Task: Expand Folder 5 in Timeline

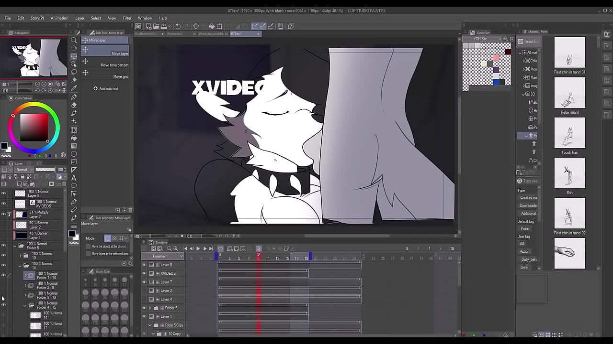Action: [150, 308]
